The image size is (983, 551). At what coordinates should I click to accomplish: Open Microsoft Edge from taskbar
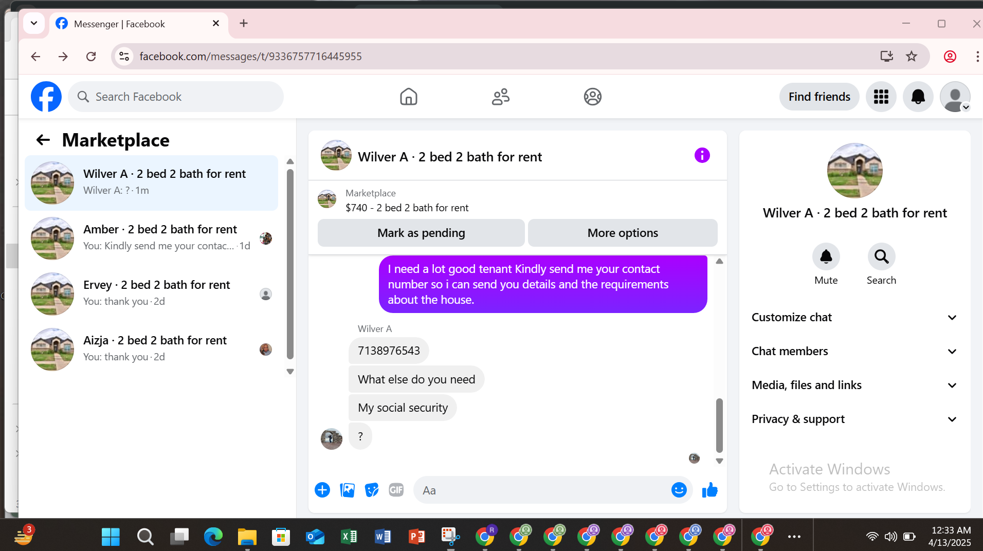click(213, 537)
